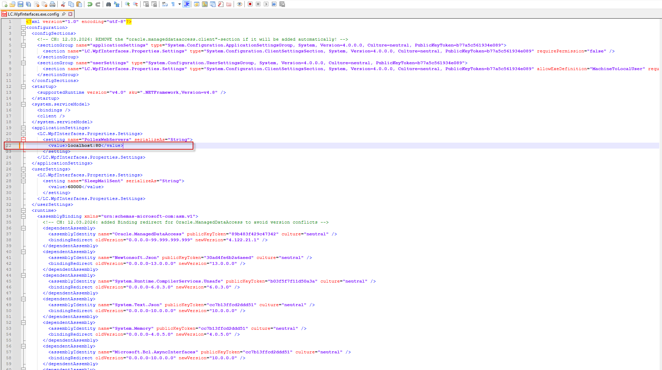Open the show-characters dropdown arrow
662x370 pixels.
[179, 4]
